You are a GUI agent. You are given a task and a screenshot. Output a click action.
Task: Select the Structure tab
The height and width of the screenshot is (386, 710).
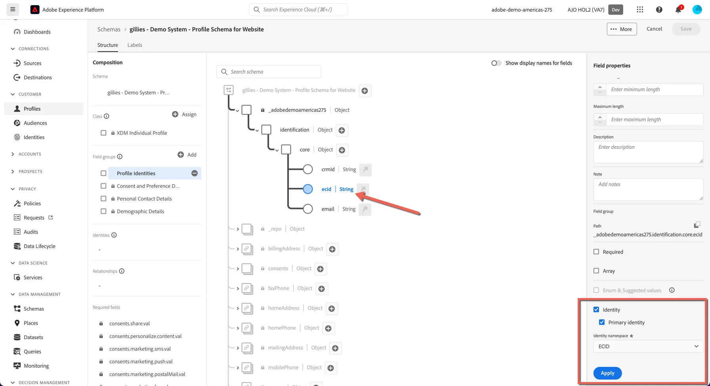tap(108, 45)
